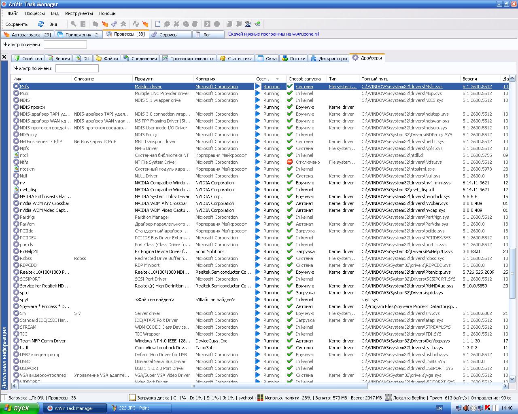Sort the list by the Имя column header

pyautogui.click(x=42, y=79)
